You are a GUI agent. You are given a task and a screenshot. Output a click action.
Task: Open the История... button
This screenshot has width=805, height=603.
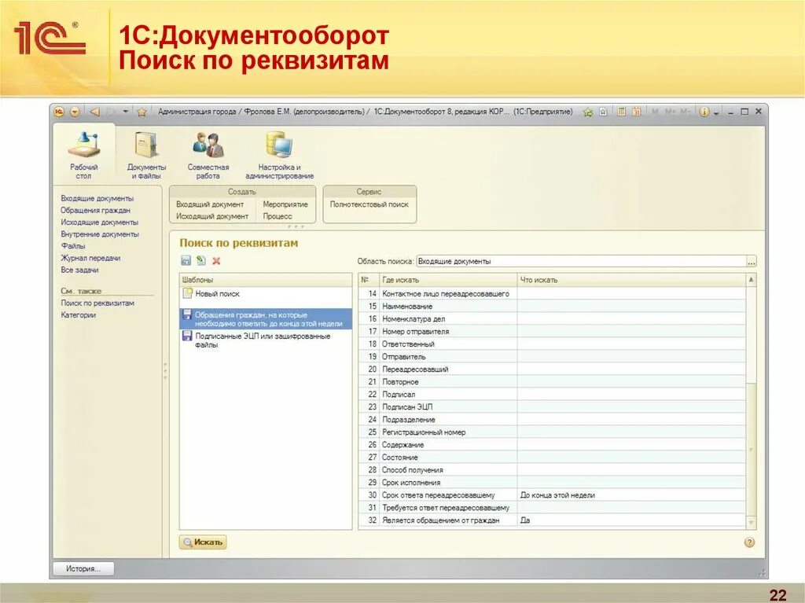coord(83,568)
